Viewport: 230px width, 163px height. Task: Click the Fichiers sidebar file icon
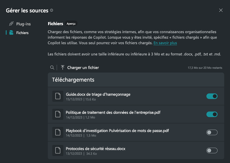tap(11, 33)
